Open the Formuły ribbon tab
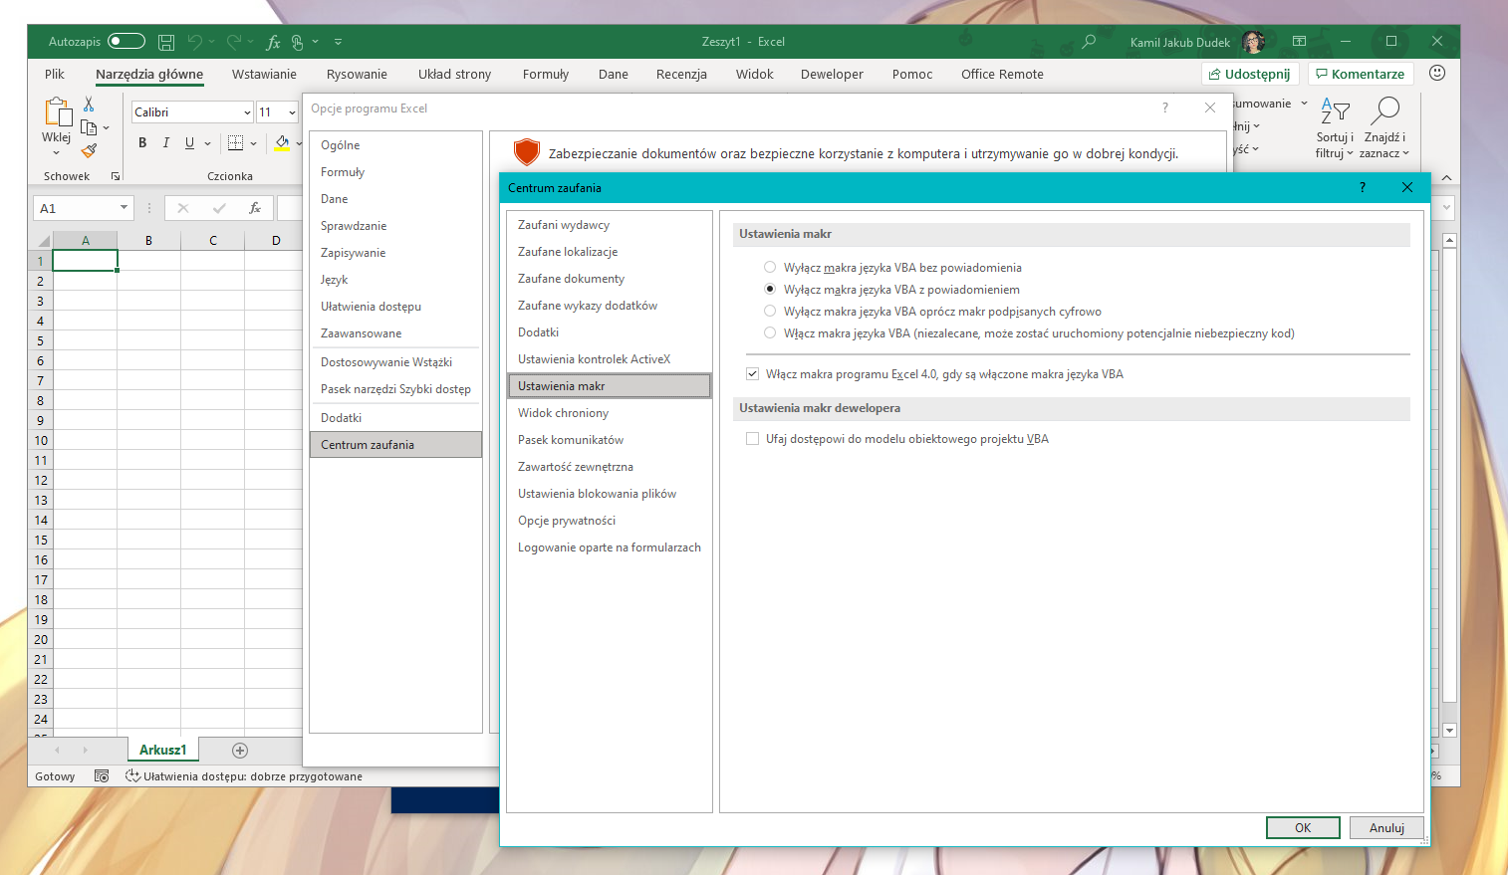This screenshot has height=875, width=1508. pos(545,75)
